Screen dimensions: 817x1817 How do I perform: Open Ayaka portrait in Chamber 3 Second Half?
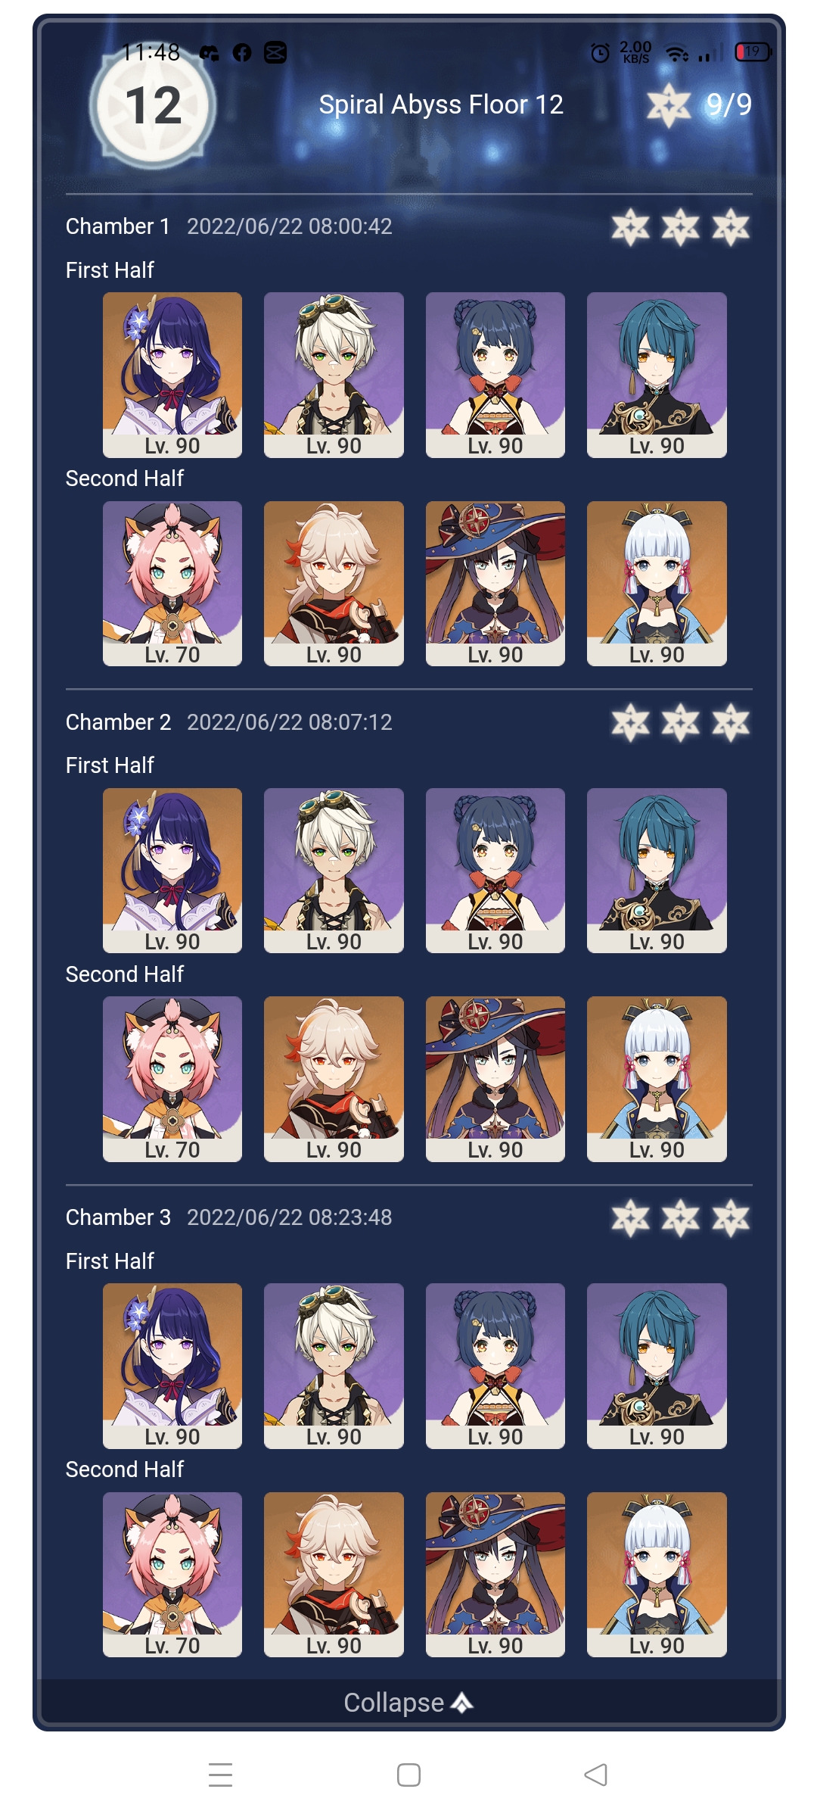point(657,1575)
